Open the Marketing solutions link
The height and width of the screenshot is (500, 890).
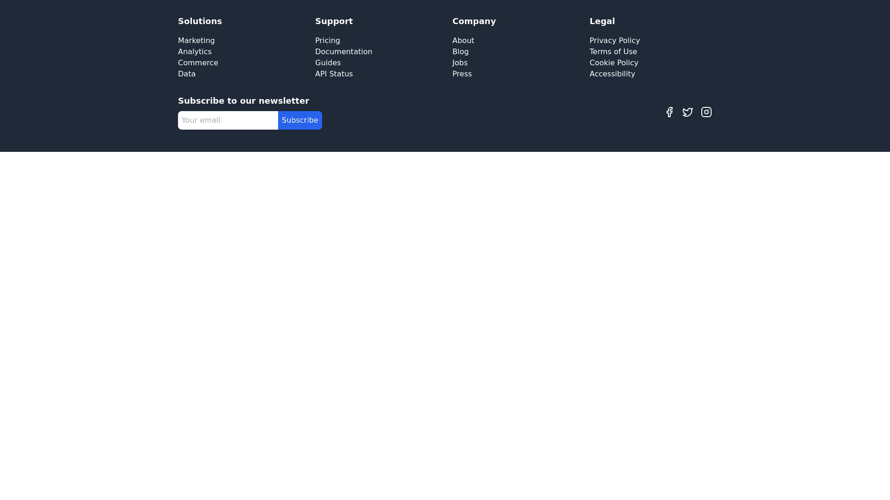point(196,41)
